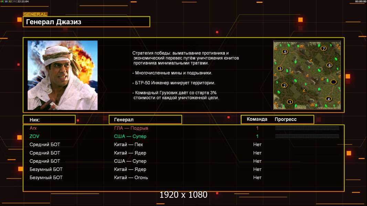
Task: Click Средний БОТ with Китай — Пех
Action: click(x=45, y=145)
